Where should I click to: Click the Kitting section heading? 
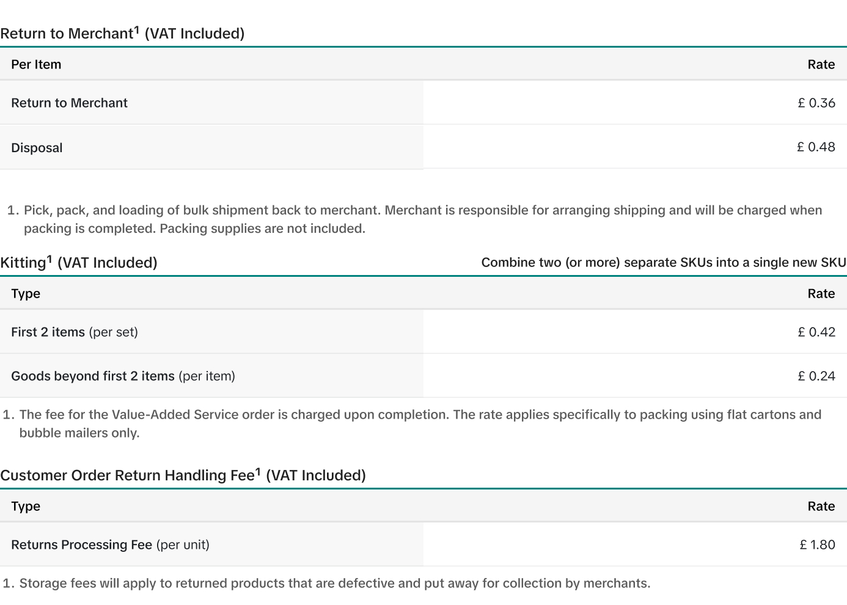click(79, 262)
